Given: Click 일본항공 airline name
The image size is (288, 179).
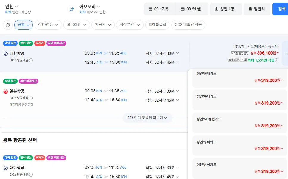Looking at the screenshot, I should 17,91.
